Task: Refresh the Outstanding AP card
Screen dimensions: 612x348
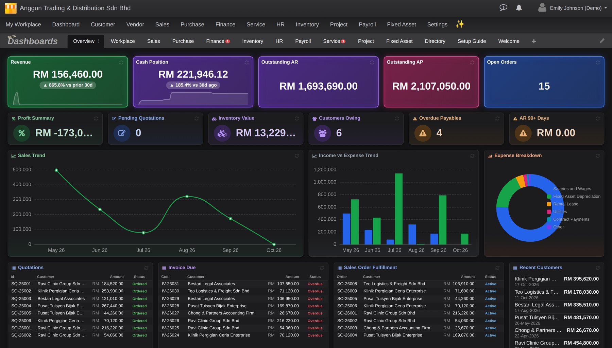Action: click(472, 62)
